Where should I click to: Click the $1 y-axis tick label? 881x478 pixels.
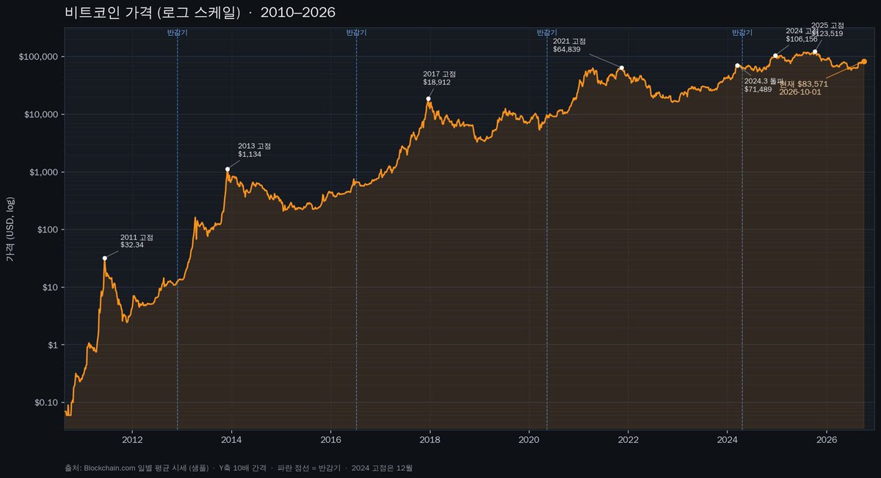(54, 345)
